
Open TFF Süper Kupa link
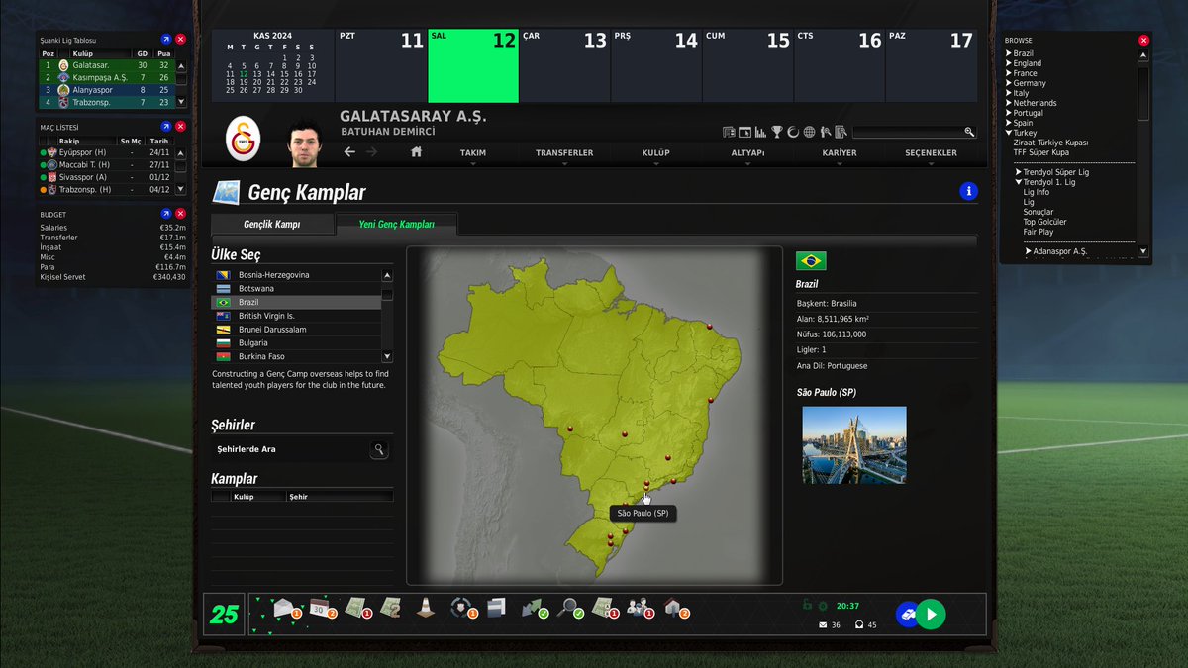click(1040, 152)
